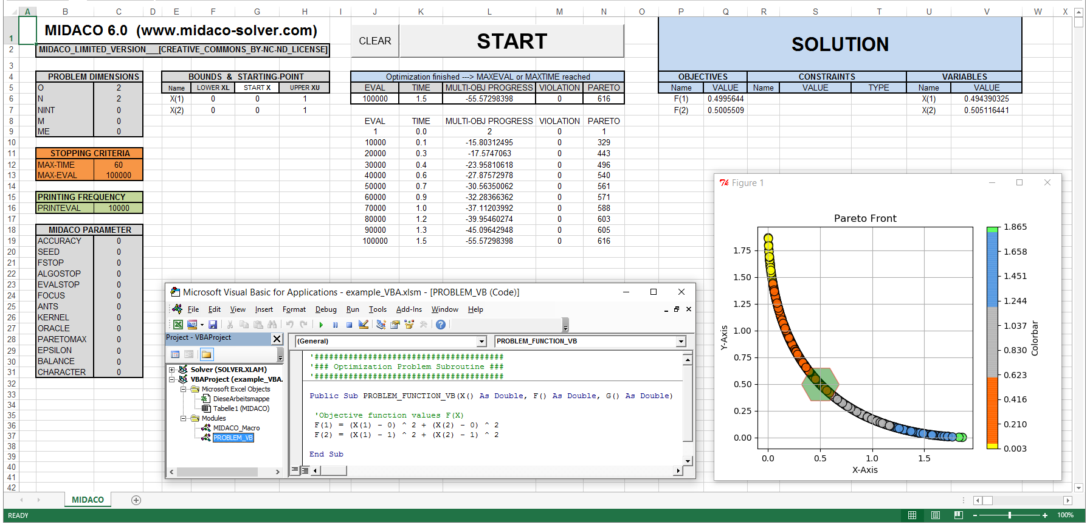This screenshot has width=1090, height=527.
Task: Open the (General) object dropdown
Action: click(481, 342)
